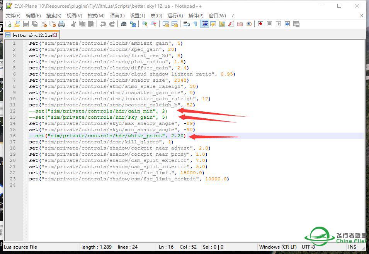Screen dimensions: 369x254
Task: Click the Copy toolbar icon
Action: tap(82, 24)
